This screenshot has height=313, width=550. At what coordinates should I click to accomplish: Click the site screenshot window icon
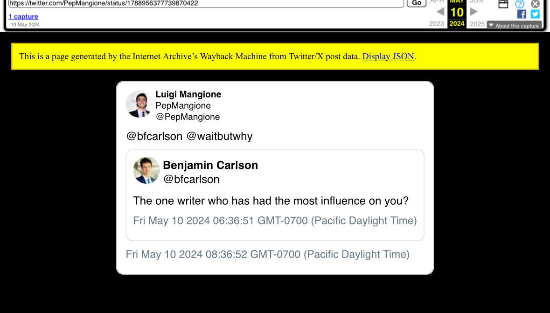(x=503, y=4)
